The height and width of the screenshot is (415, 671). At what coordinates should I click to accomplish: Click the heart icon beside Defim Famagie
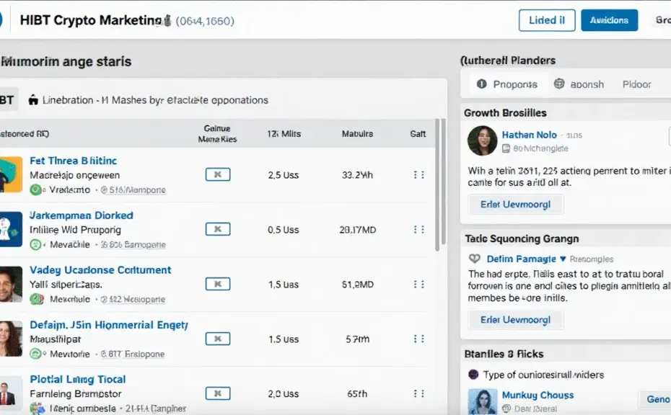point(475,259)
